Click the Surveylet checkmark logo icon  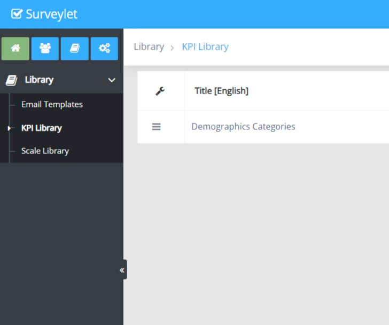(17, 14)
